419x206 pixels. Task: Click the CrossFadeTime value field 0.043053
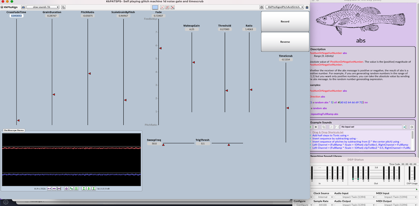[16, 16]
